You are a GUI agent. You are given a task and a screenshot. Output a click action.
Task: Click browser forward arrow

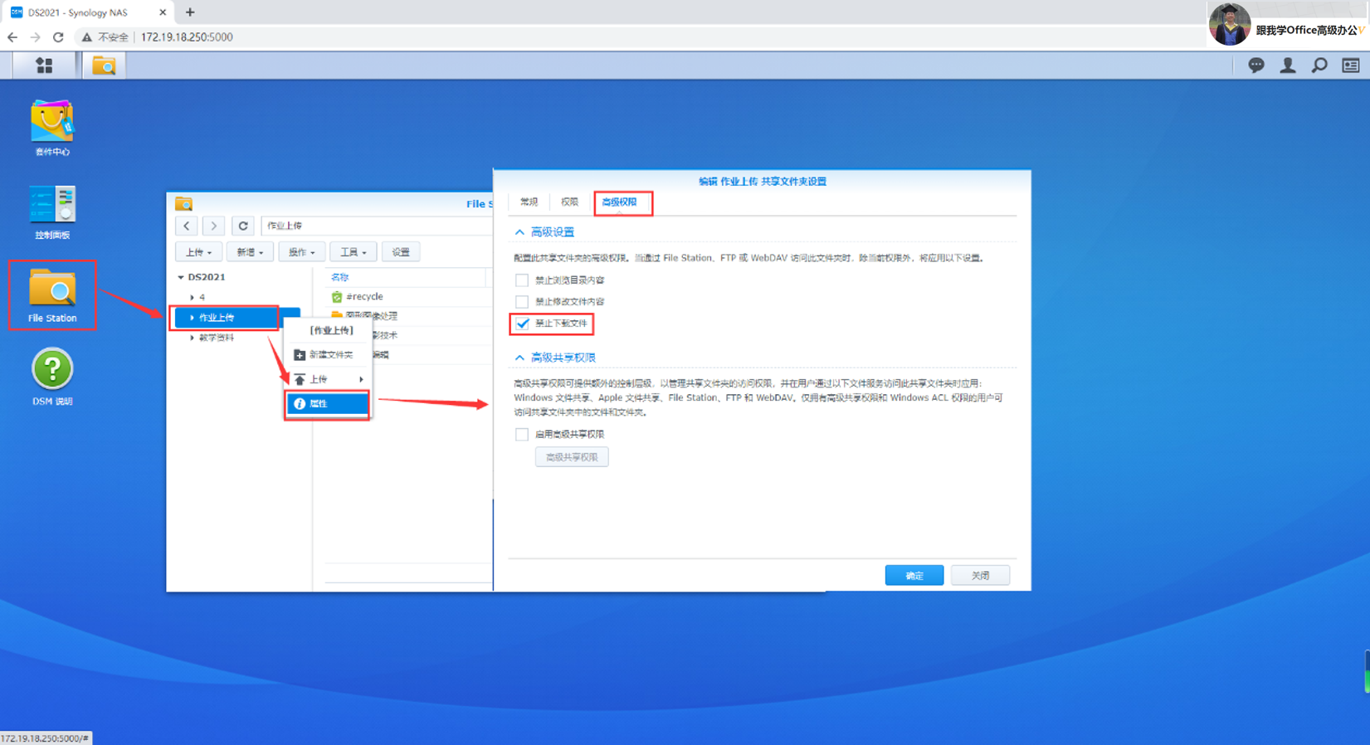point(35,37)
